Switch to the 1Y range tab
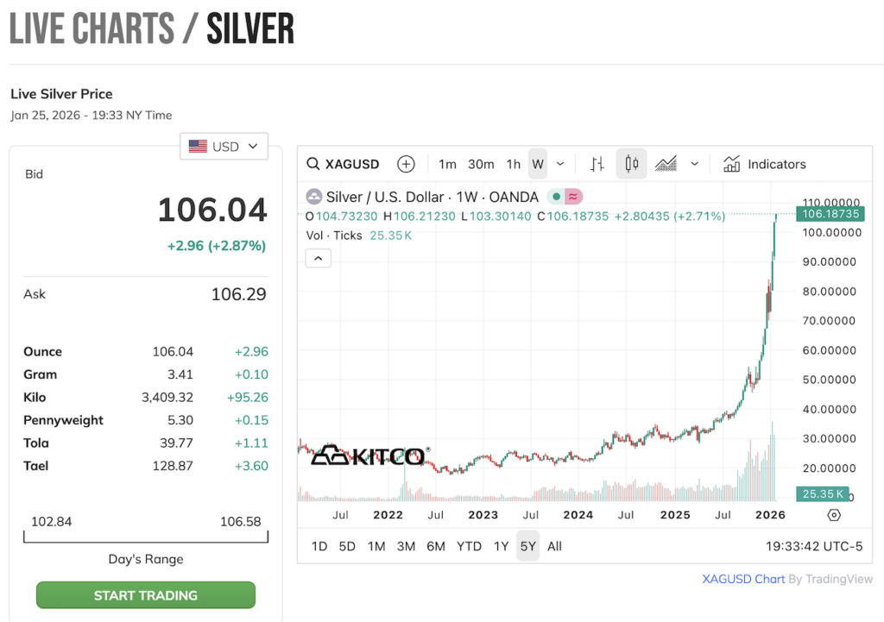The width and height of the screenshot is (884, 622). click(x=501, y=546)
